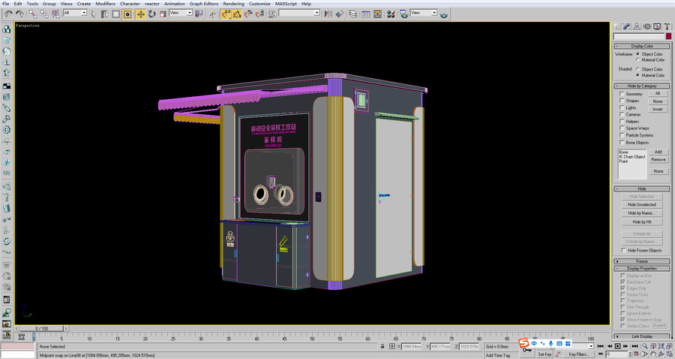
Task: Select the Select and Link tool
Action: click(x=33, y=14)
